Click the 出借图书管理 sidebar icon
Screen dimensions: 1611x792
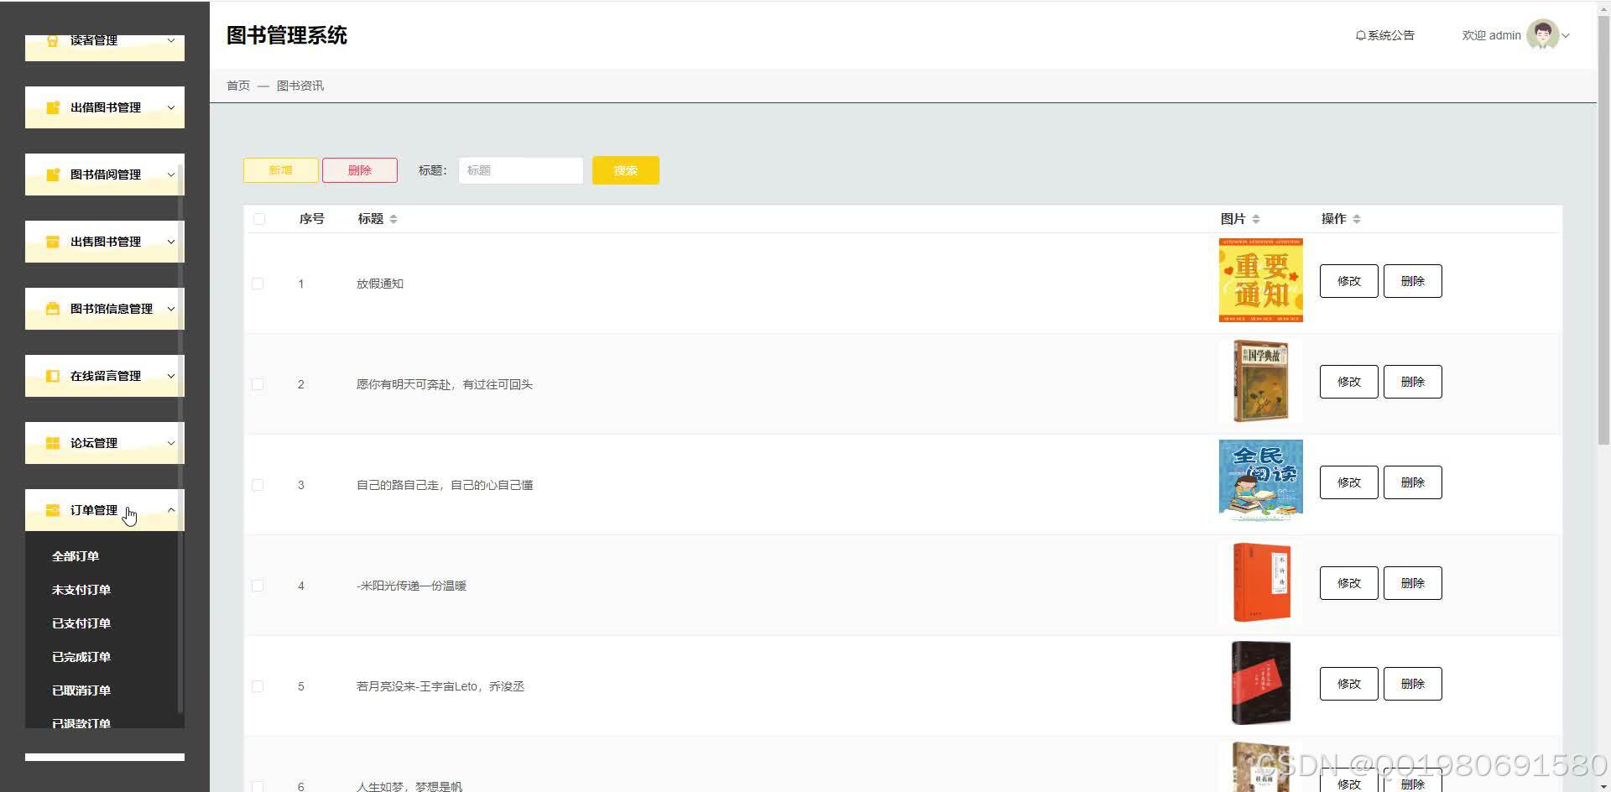53,107
